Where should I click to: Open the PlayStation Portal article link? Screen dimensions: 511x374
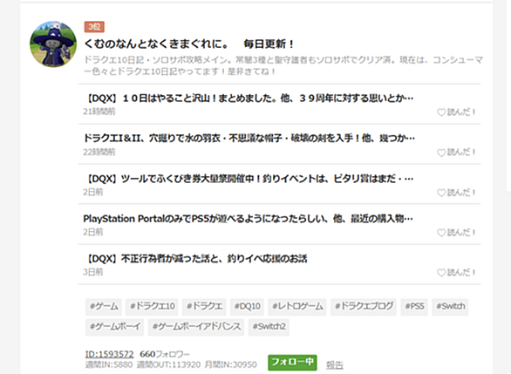(248, 219)
